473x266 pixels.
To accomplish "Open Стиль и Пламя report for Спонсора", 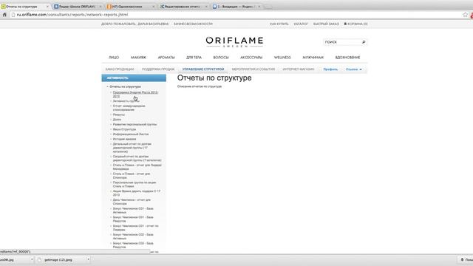I will [132, 176].
